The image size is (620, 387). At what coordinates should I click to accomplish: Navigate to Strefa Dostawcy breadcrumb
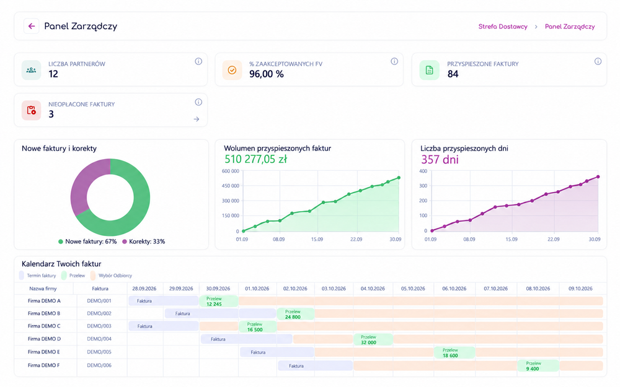click(x=503, y=27)
